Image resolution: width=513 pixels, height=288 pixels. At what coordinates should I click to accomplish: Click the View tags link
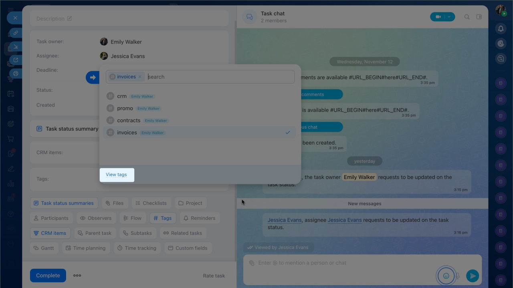coord(116,175)
